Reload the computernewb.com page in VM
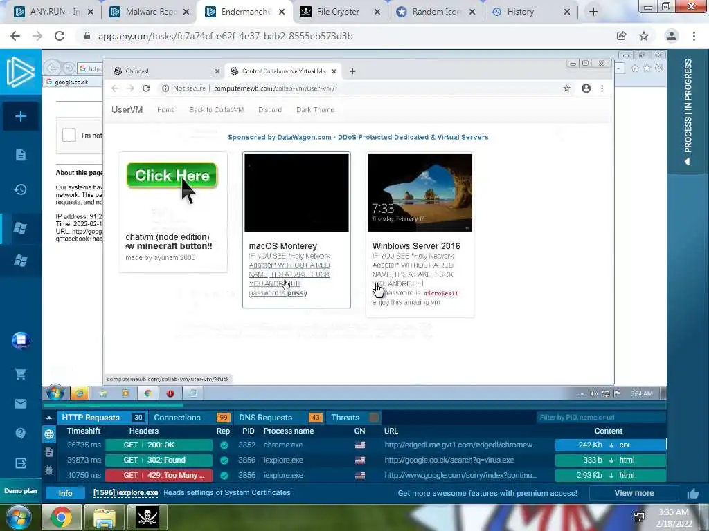709x531 pixels. [146, 88]
